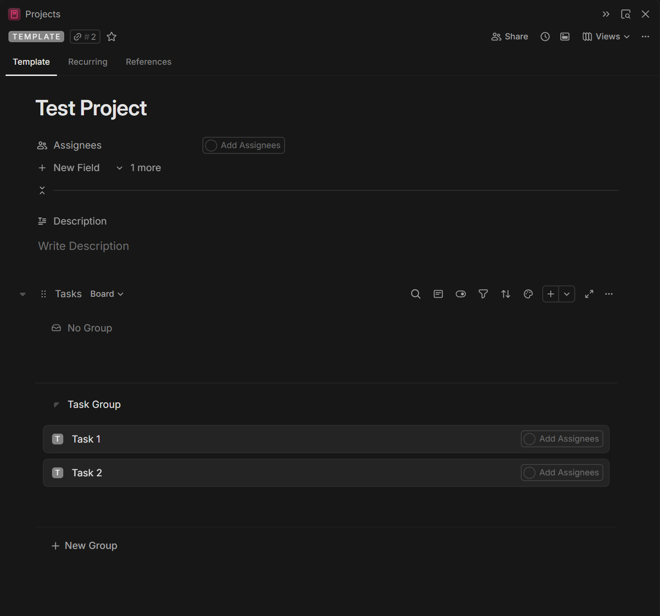Open the sort arrows for tasks
660x616 pixels.
pyautogui.click(x=505, y=294)
